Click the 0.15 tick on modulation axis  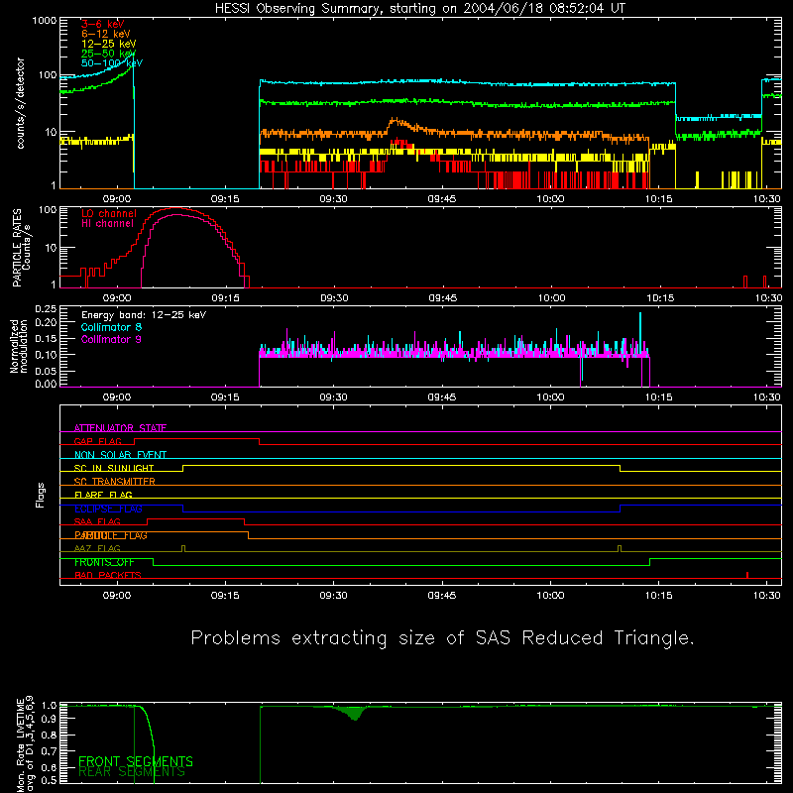coord(46,338)
